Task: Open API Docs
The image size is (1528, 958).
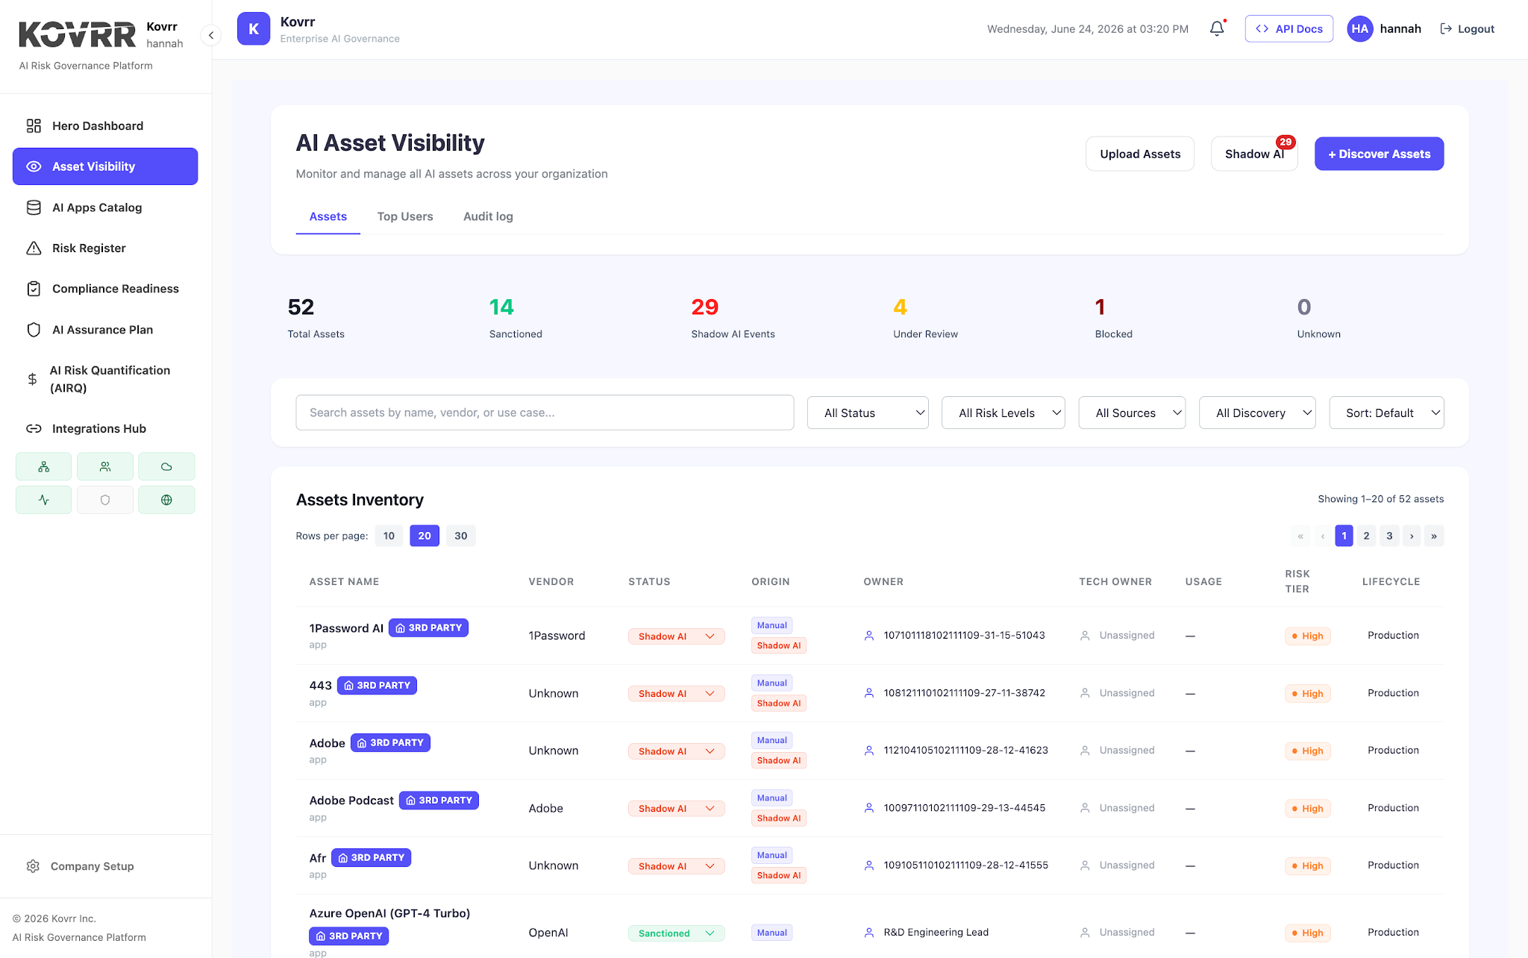Action: tap(1289, 29)
